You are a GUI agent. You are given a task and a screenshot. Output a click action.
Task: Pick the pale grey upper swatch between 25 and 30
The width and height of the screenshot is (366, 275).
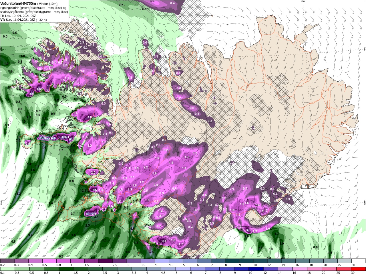[345, 261]
